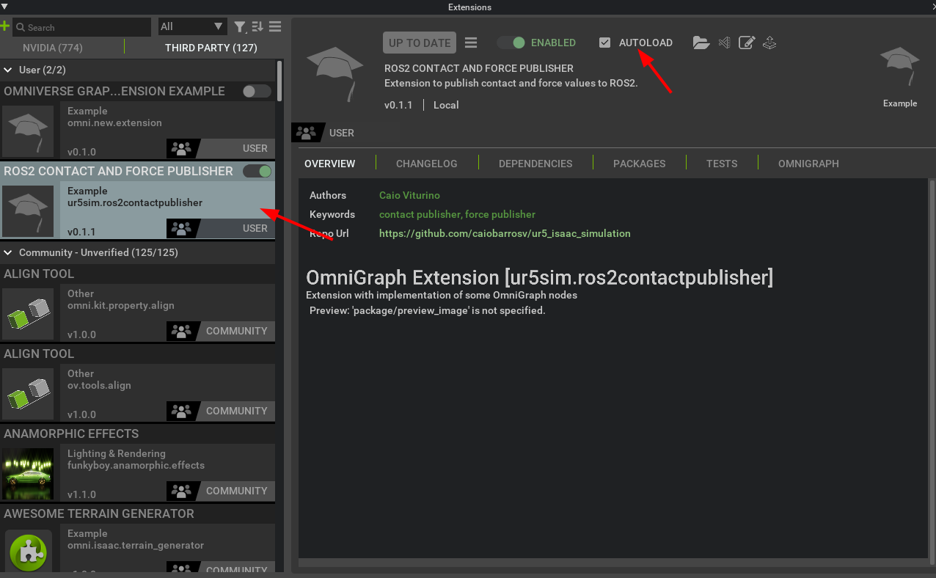Enable Omniverse Graph Extension Example toggle
This screenshot has height=578, width=936.
click(257, 91)
